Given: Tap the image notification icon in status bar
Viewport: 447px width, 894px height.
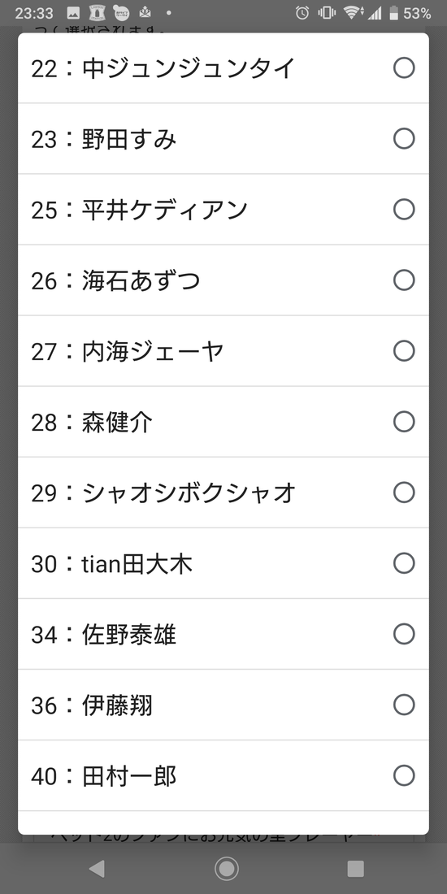Looking at the screenshot, I should [x=73, y=12].
